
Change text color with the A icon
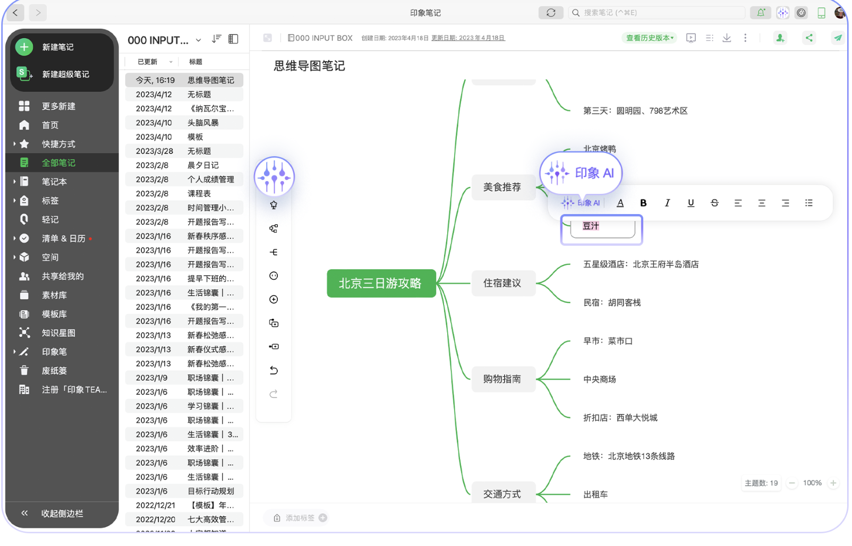tap(620, 203)
